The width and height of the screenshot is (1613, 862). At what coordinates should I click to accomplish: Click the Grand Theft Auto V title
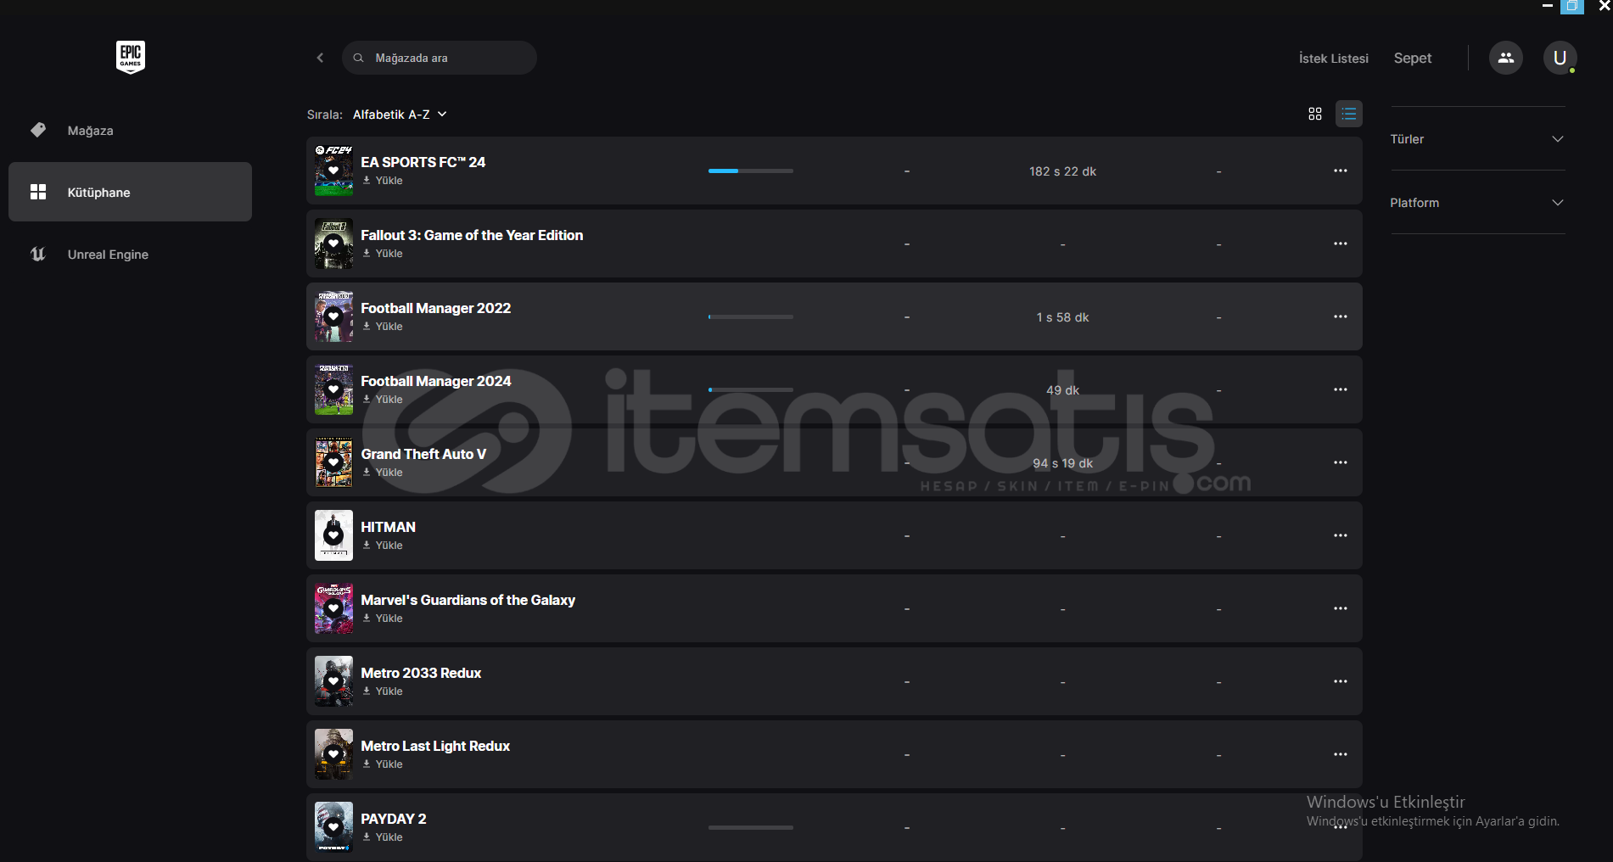(x=424, y=454)
